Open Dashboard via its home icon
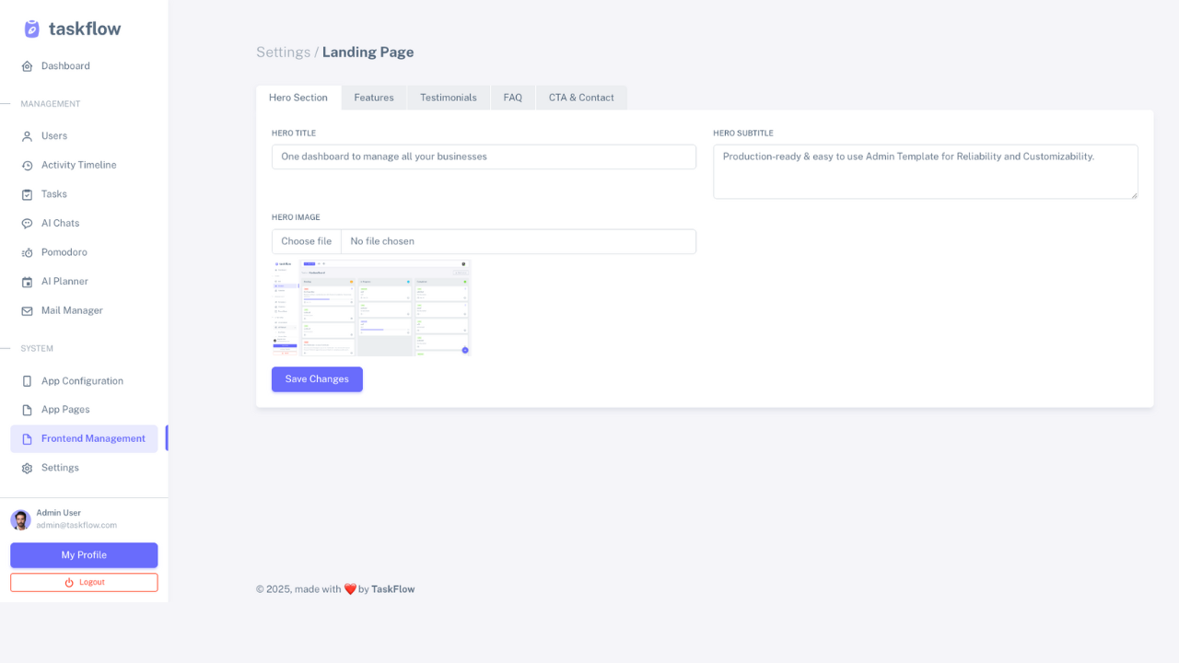 27,66
